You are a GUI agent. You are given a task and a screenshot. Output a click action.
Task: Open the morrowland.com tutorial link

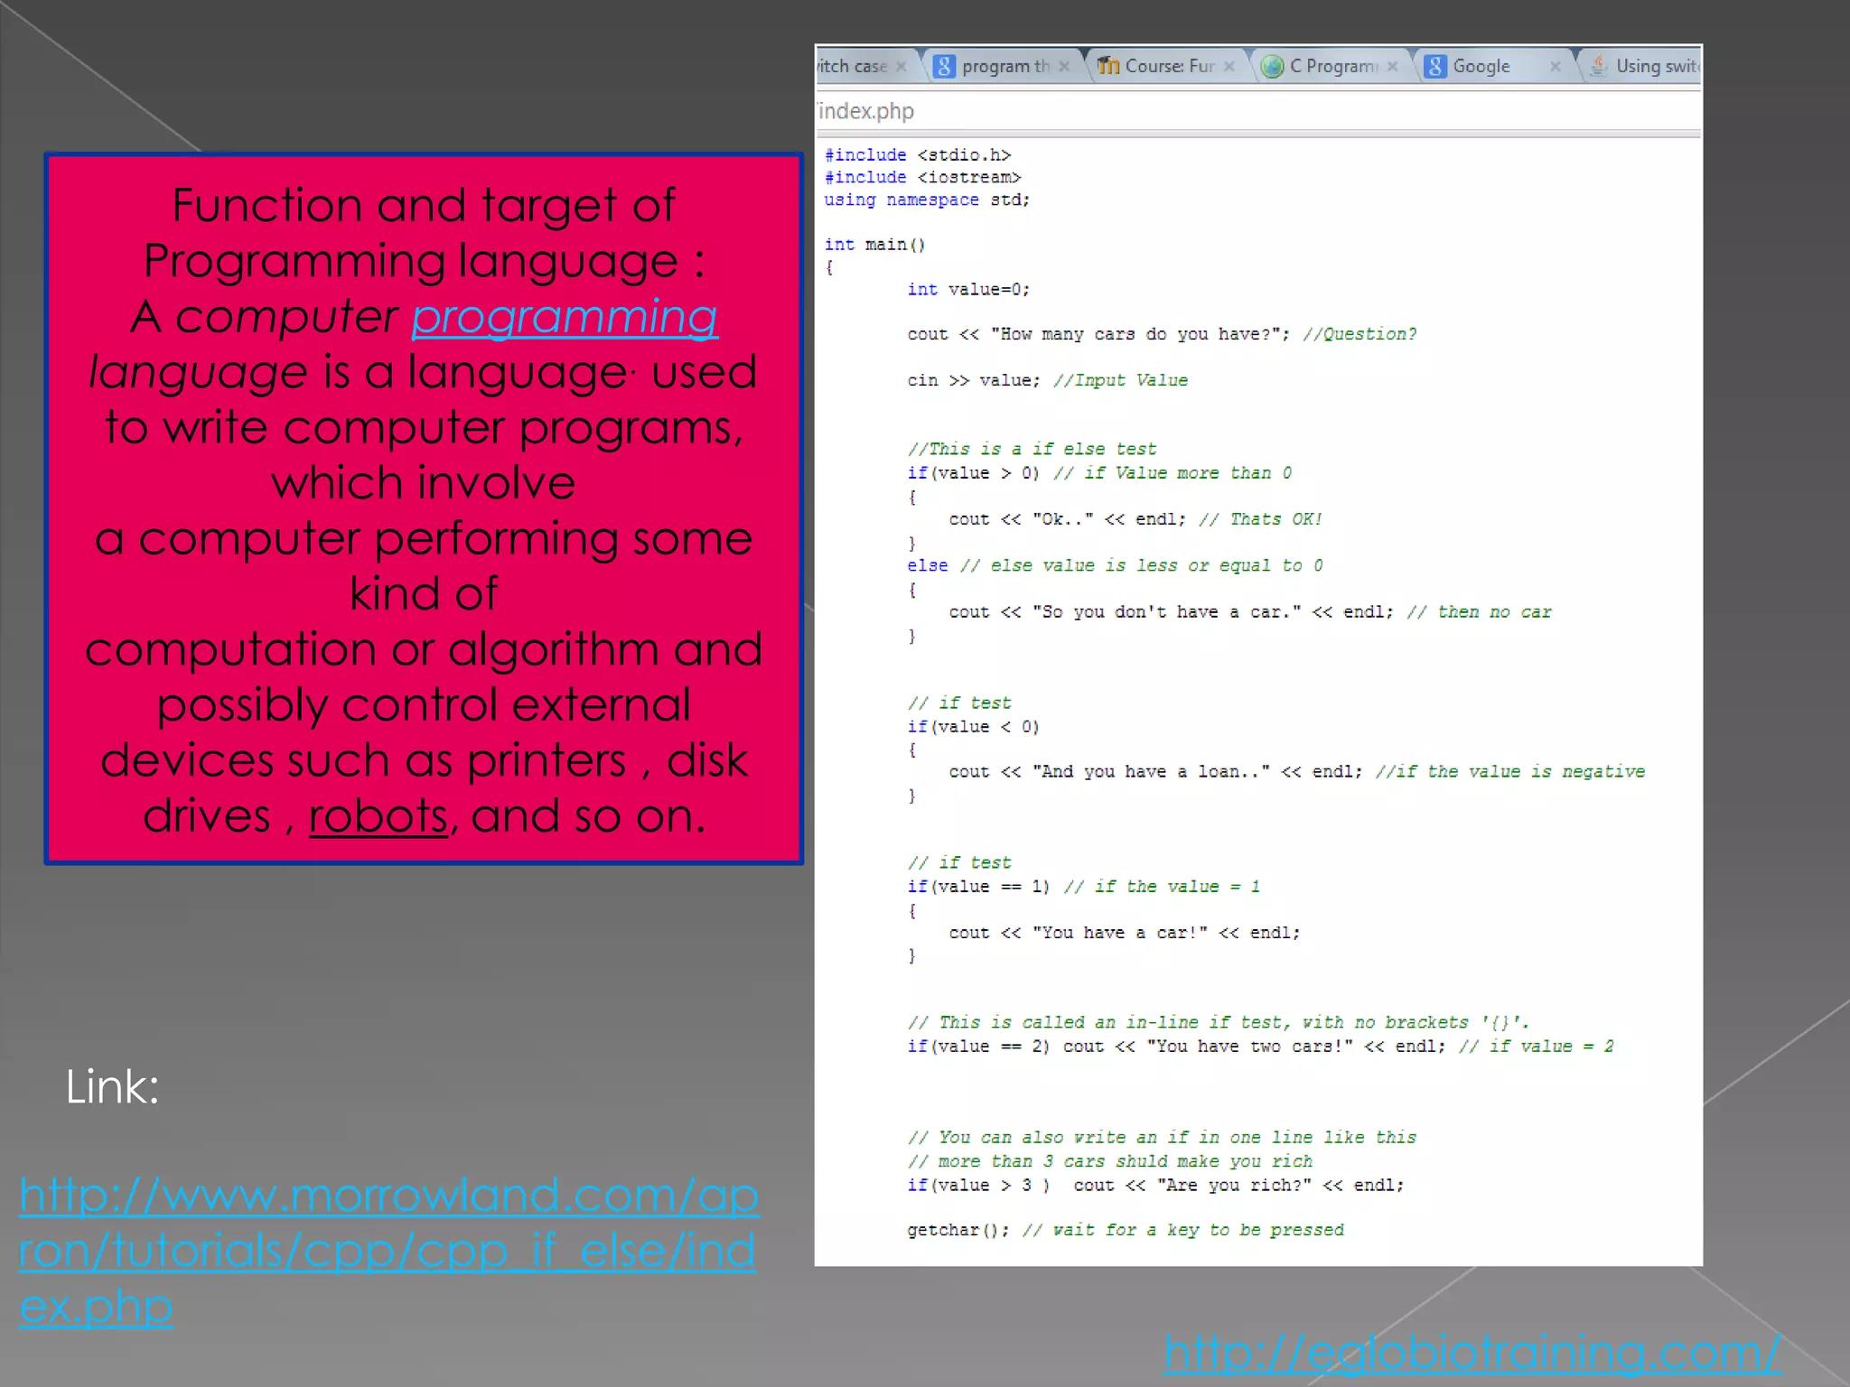(388, 1251)
